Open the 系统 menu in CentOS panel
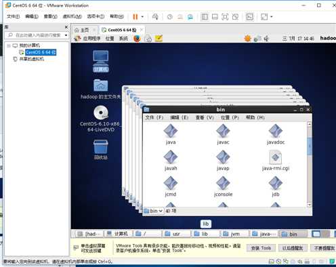Image resolution: width=336 pixels, height=267 pixels. pos(123,39)
